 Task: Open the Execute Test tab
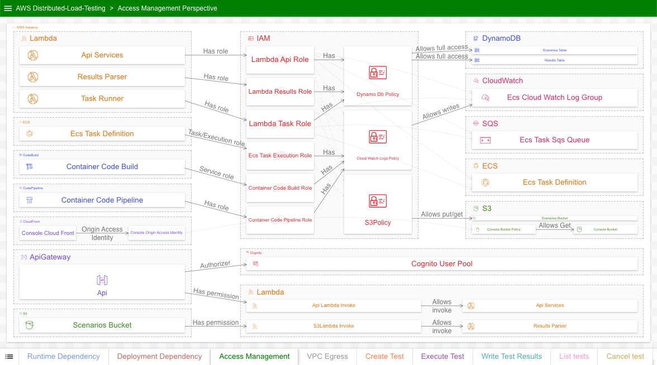click(442, 357)
